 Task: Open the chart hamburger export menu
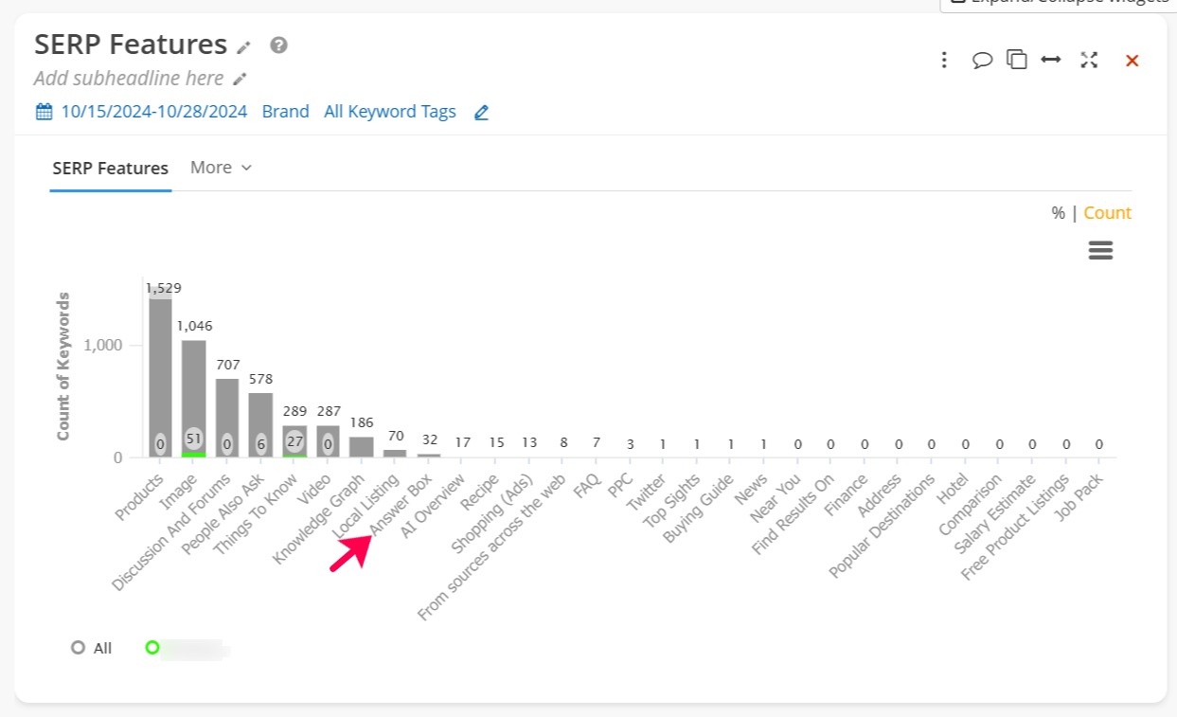click(x=1100, y=250)
